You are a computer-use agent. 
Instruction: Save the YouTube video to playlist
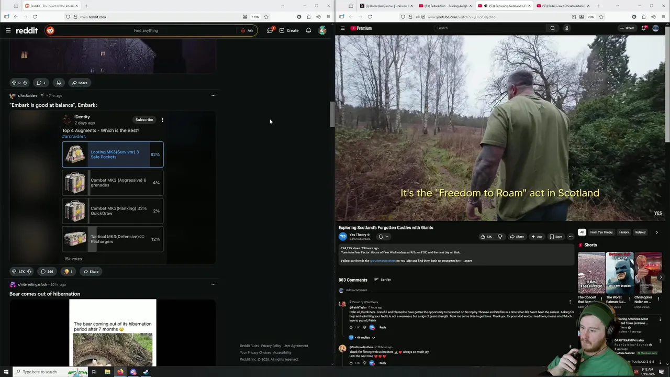pyautogui.click(x=556, y=237)
